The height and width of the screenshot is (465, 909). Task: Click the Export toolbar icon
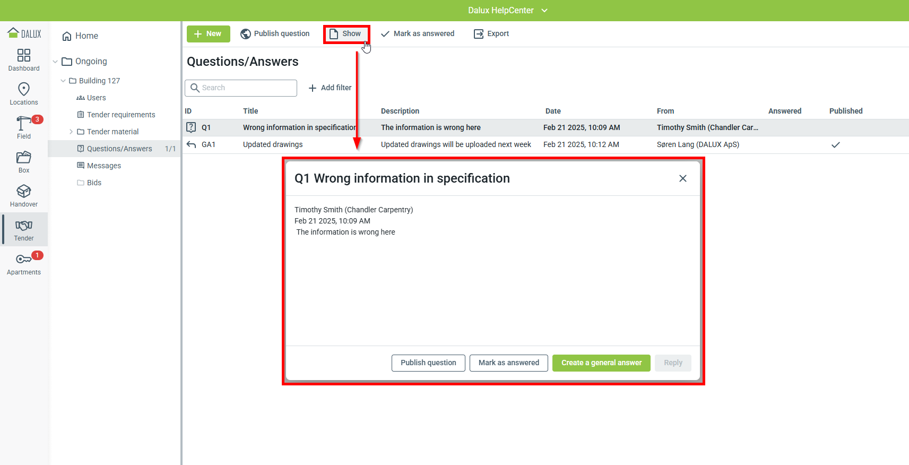pos(479,34)
